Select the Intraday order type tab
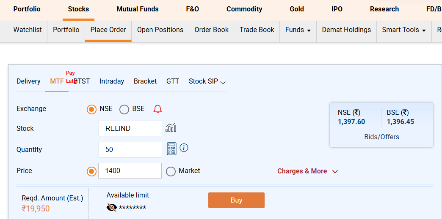Image resolution: width=442 pixels, height=219 pixels. click(x=112, y=81)
